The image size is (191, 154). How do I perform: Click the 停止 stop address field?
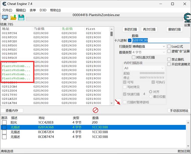click(x=152, y=78)
